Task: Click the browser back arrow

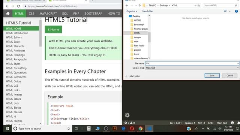Action: (x=7, y=6)
